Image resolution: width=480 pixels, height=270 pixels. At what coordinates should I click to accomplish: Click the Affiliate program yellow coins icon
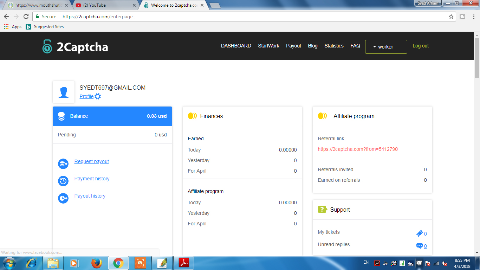[x=322, y=116]
